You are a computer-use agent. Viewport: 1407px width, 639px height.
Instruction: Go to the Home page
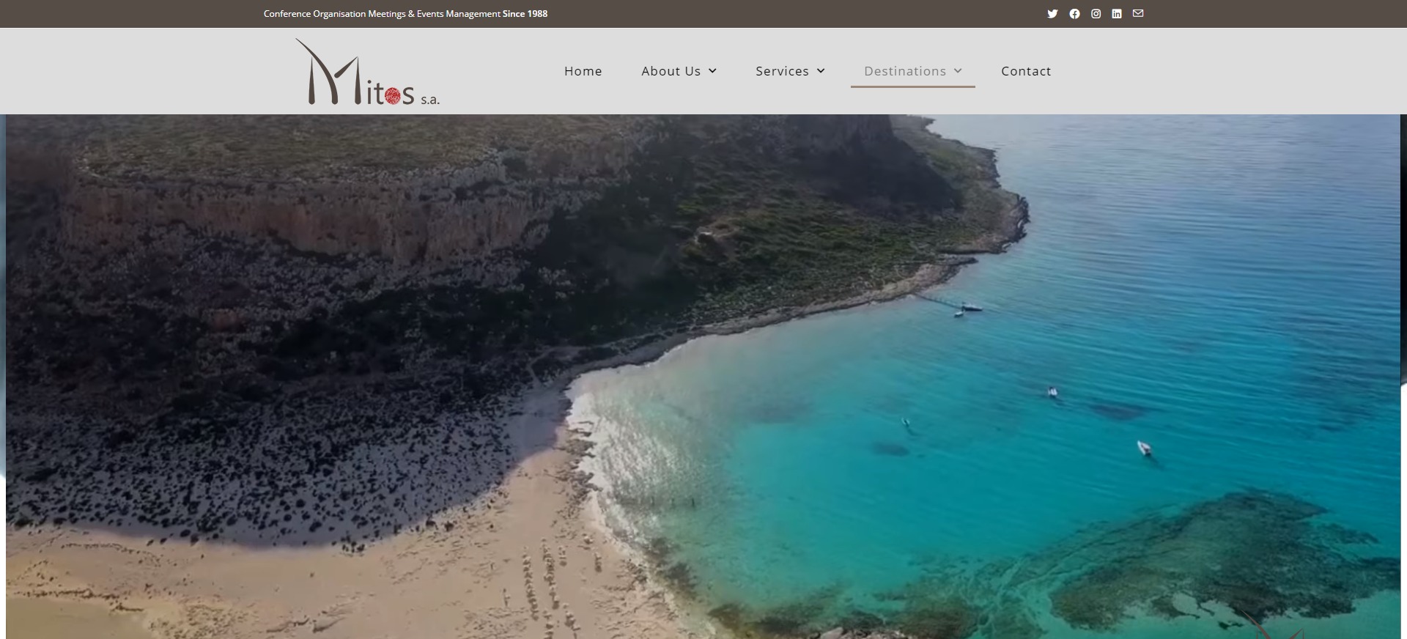pyautogui.click(x=583, y=71)
